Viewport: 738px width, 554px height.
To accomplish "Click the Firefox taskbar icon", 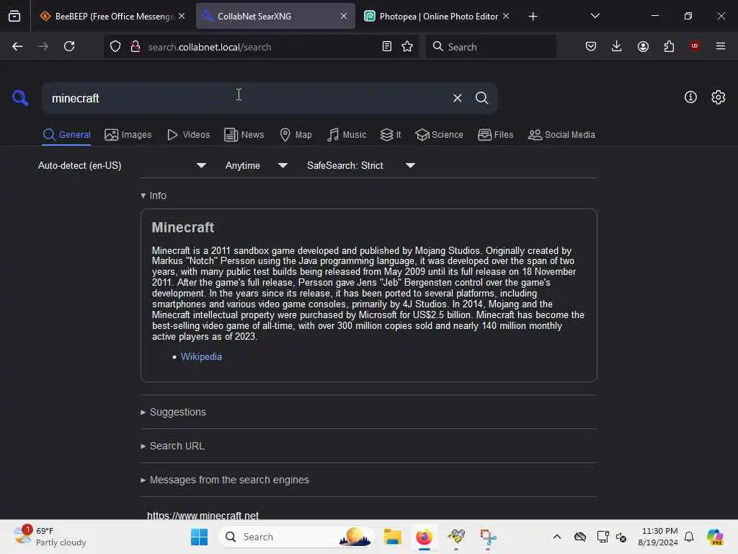I will (x=424, y=537).
